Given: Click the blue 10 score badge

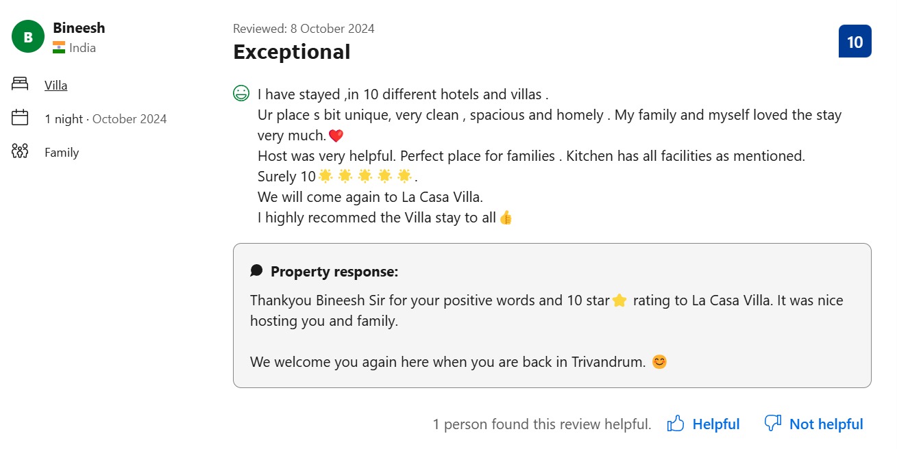Looking at the screenshot, I should tap(855, 41).
